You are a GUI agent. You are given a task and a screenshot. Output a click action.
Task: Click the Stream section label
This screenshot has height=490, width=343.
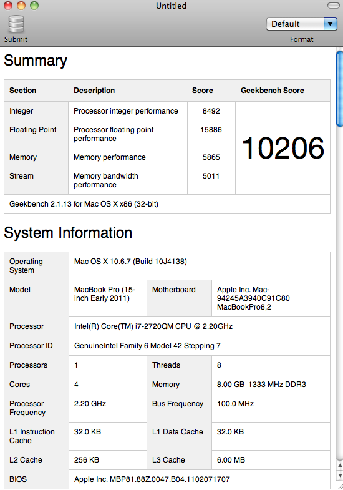tap(21, 176)
